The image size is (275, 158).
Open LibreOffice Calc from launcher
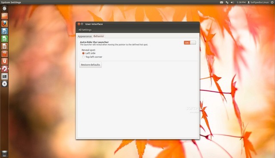tap(4, 39)
